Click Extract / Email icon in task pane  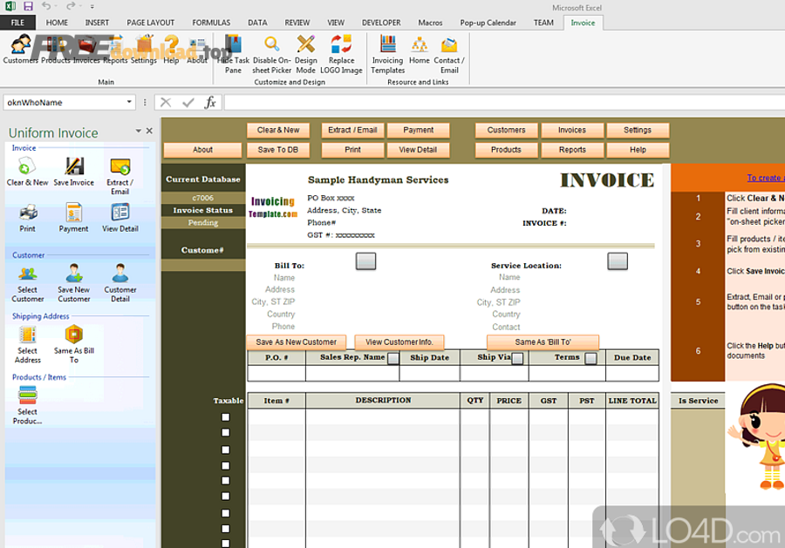click(x=120, y=176)
